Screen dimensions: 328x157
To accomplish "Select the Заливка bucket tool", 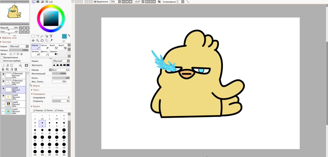I will 36,53.
